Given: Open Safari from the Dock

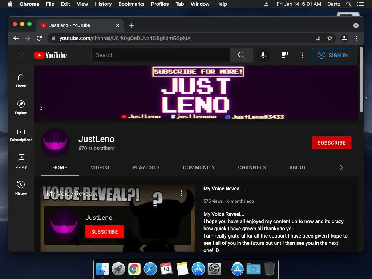Looking at the screenshot, I should coord(150,269).
